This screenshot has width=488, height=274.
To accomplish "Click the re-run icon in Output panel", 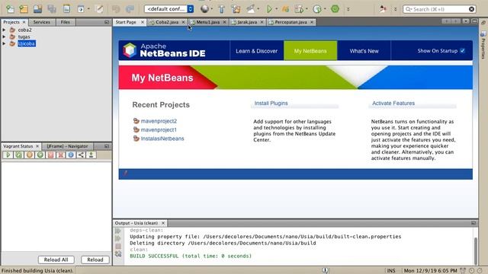I will click(x=118, y=231).
